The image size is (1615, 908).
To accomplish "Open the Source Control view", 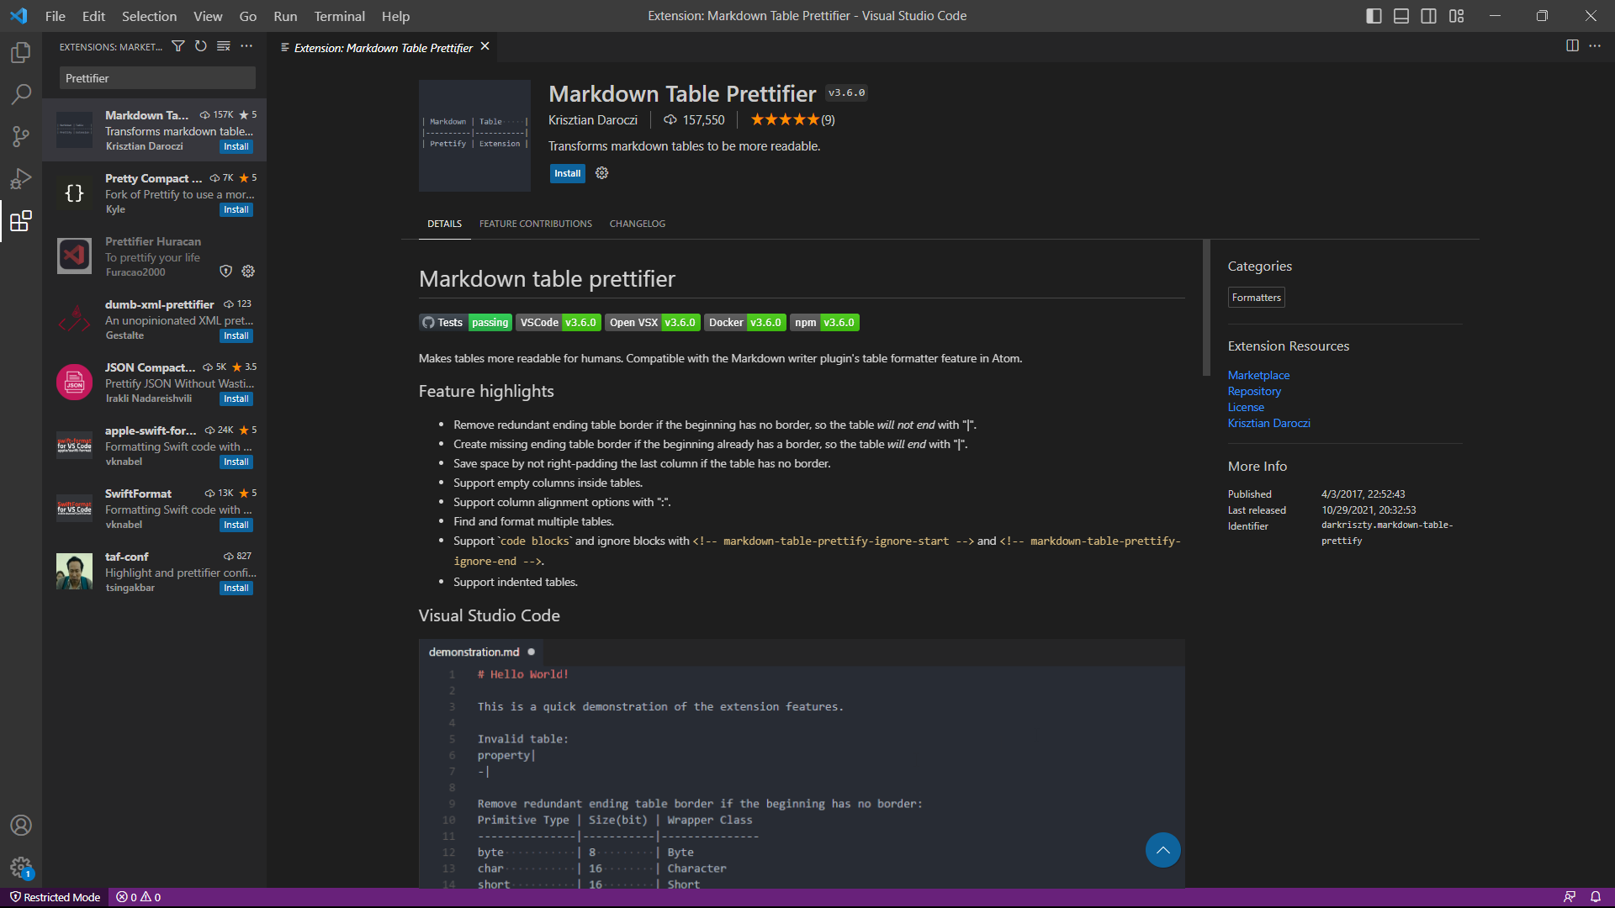I will point(21,136).
